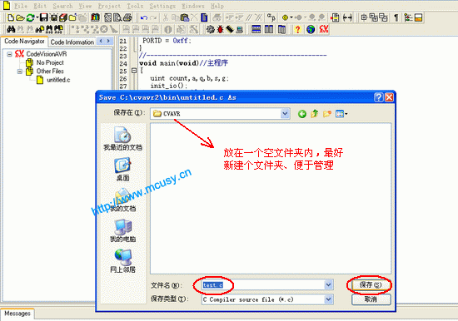Go to 我最近的文档 recent documents
The width and height of the screenshot is (458, 321).
point(123,139)
